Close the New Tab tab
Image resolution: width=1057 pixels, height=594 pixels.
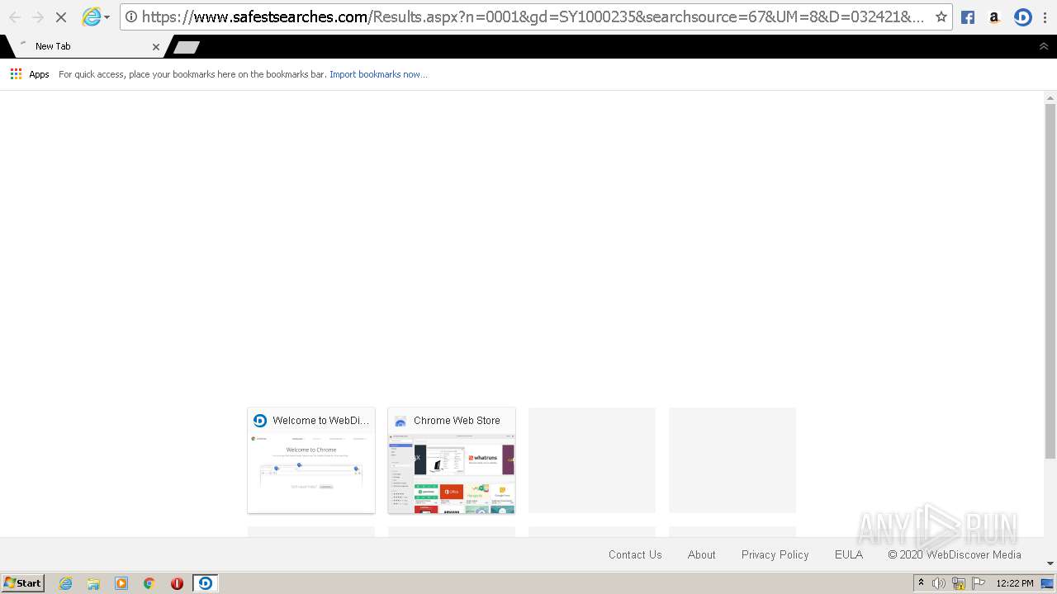point(156,47)
